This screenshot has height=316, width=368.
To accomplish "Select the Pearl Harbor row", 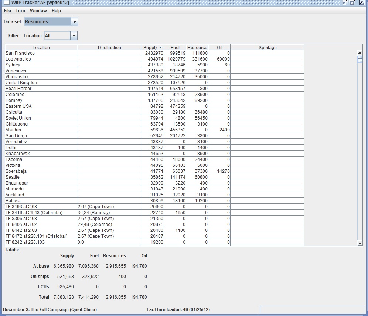I will pos(18,89).
